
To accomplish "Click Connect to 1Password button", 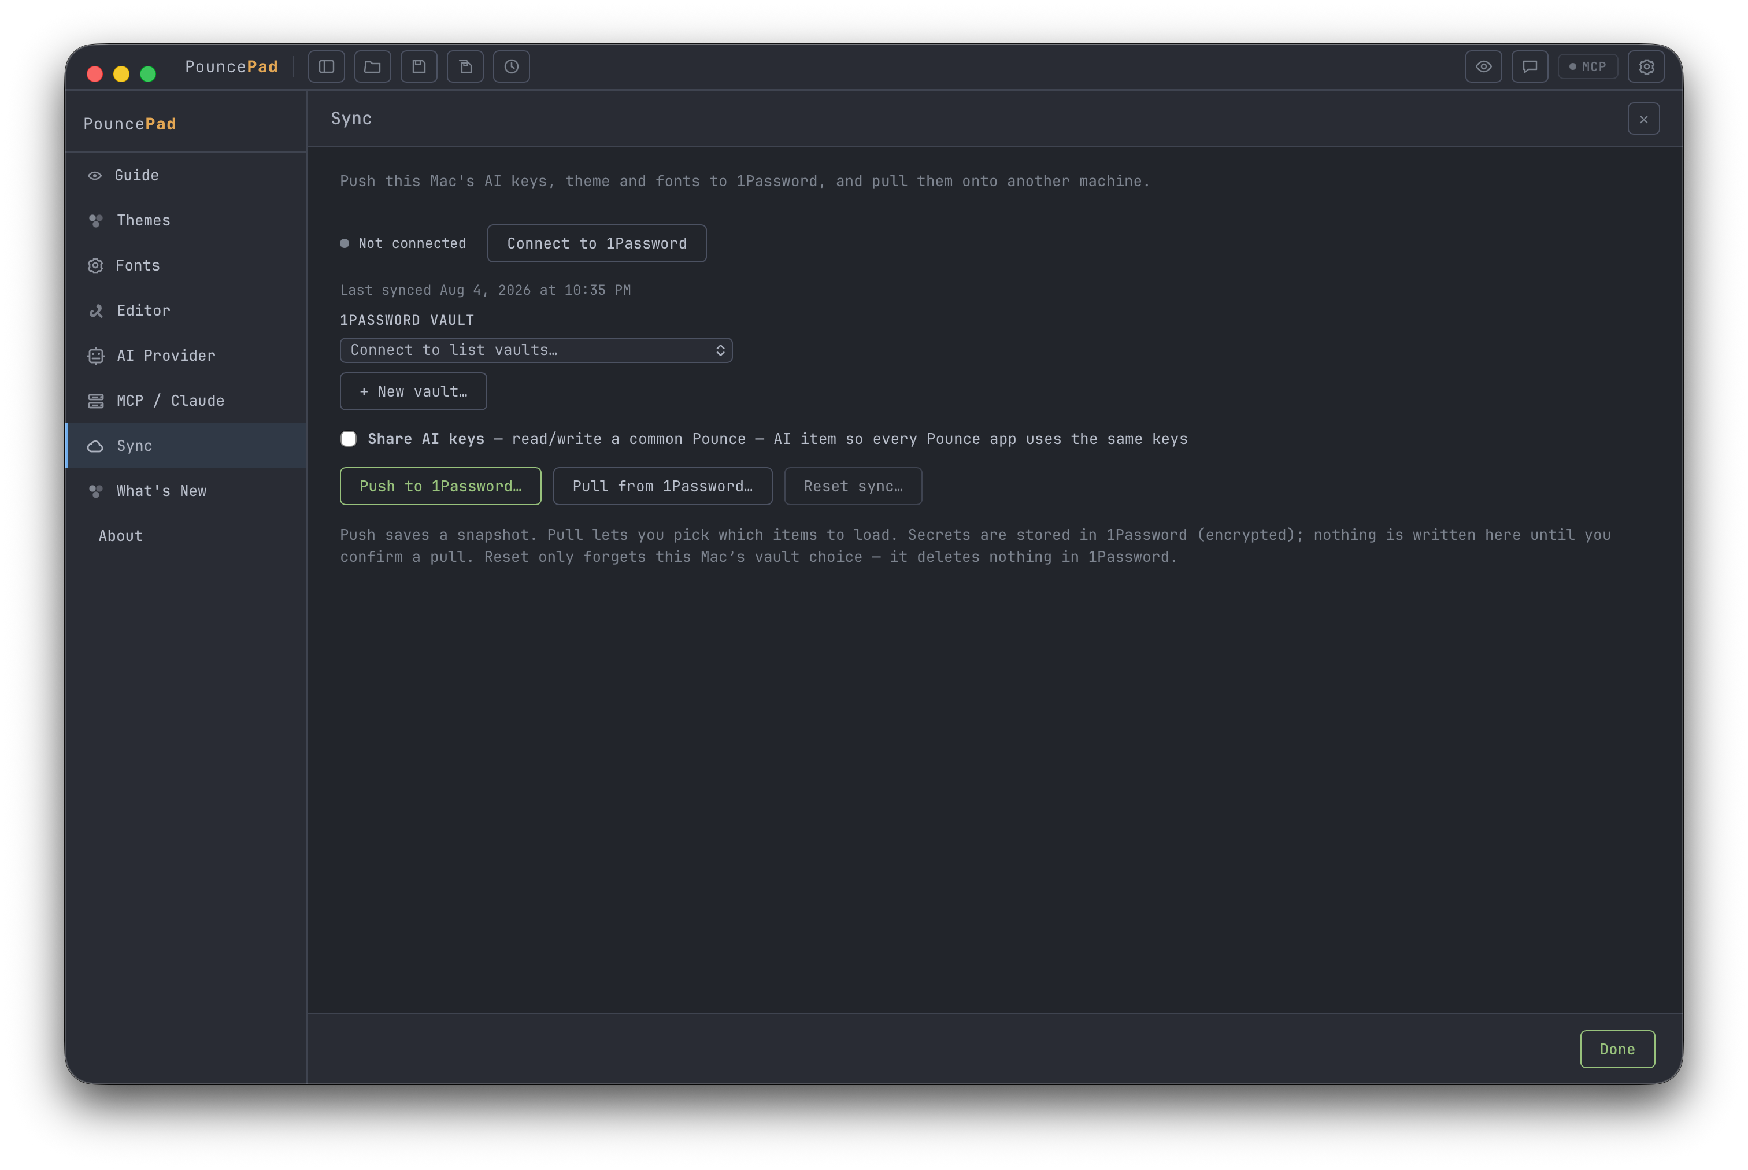I will coord(597,243).
